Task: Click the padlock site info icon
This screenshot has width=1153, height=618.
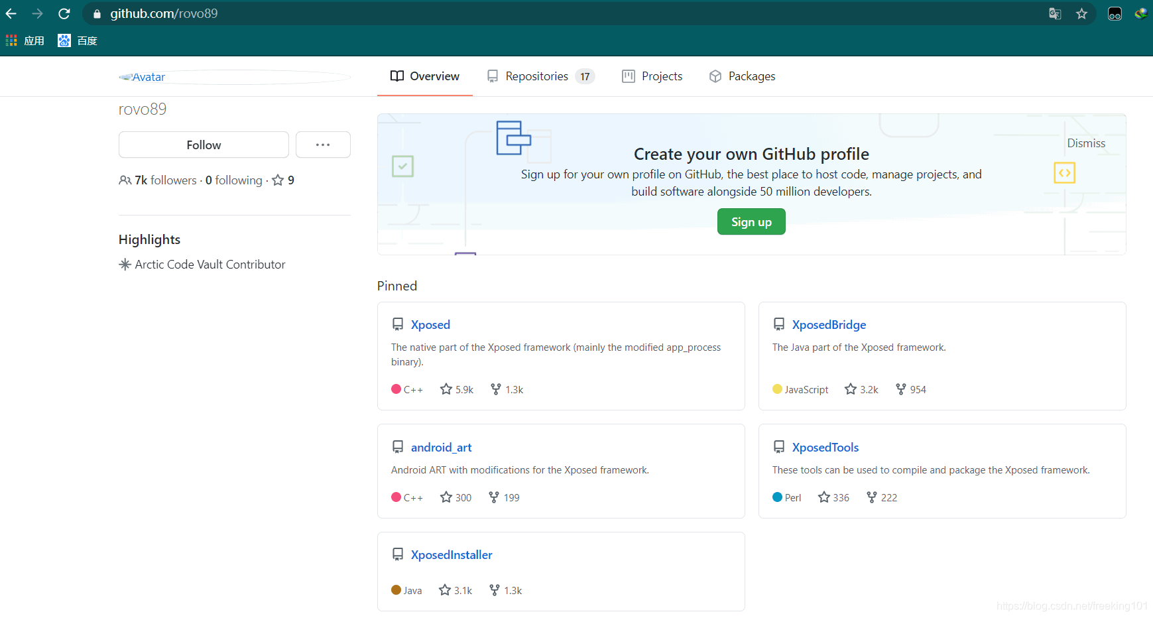Action: pos(97,14)
